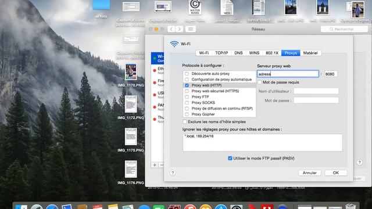372x209 pixels.
Task: Enable Proxy SOCKS checkbox
Action: coord(187,103)
